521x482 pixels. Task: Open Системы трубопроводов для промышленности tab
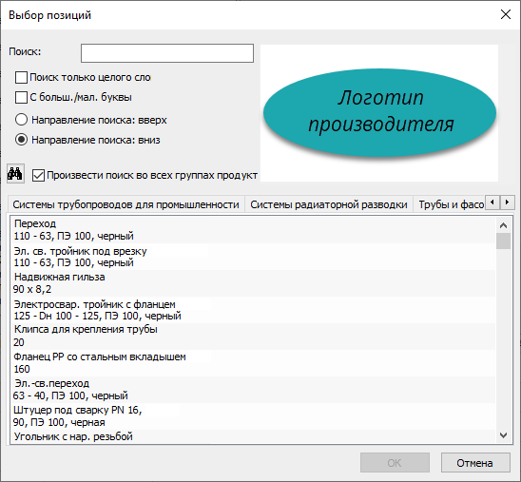pos(125,204)
